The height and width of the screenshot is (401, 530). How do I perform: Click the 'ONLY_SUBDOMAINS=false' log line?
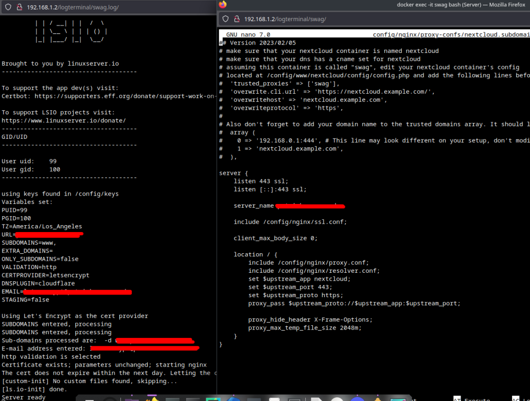click(40, 259)
